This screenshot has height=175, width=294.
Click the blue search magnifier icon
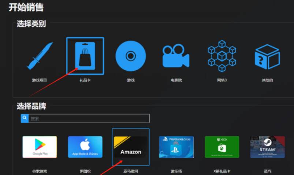(x=25, y=118)
